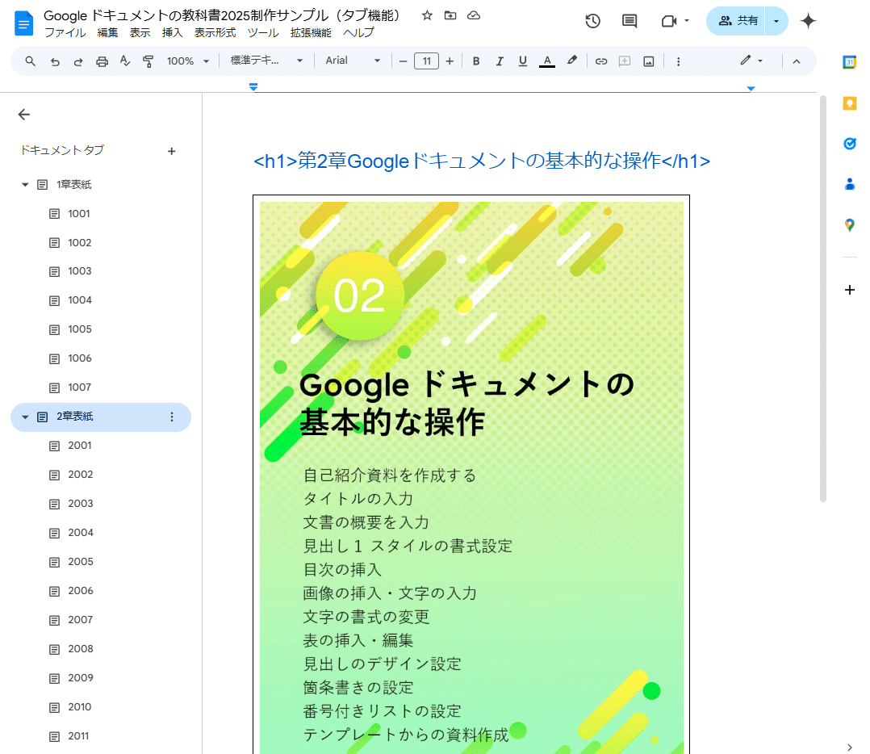Open the 1001 tab
The width and height of the screenshot is (870, 754).
(x=79, y=214)
